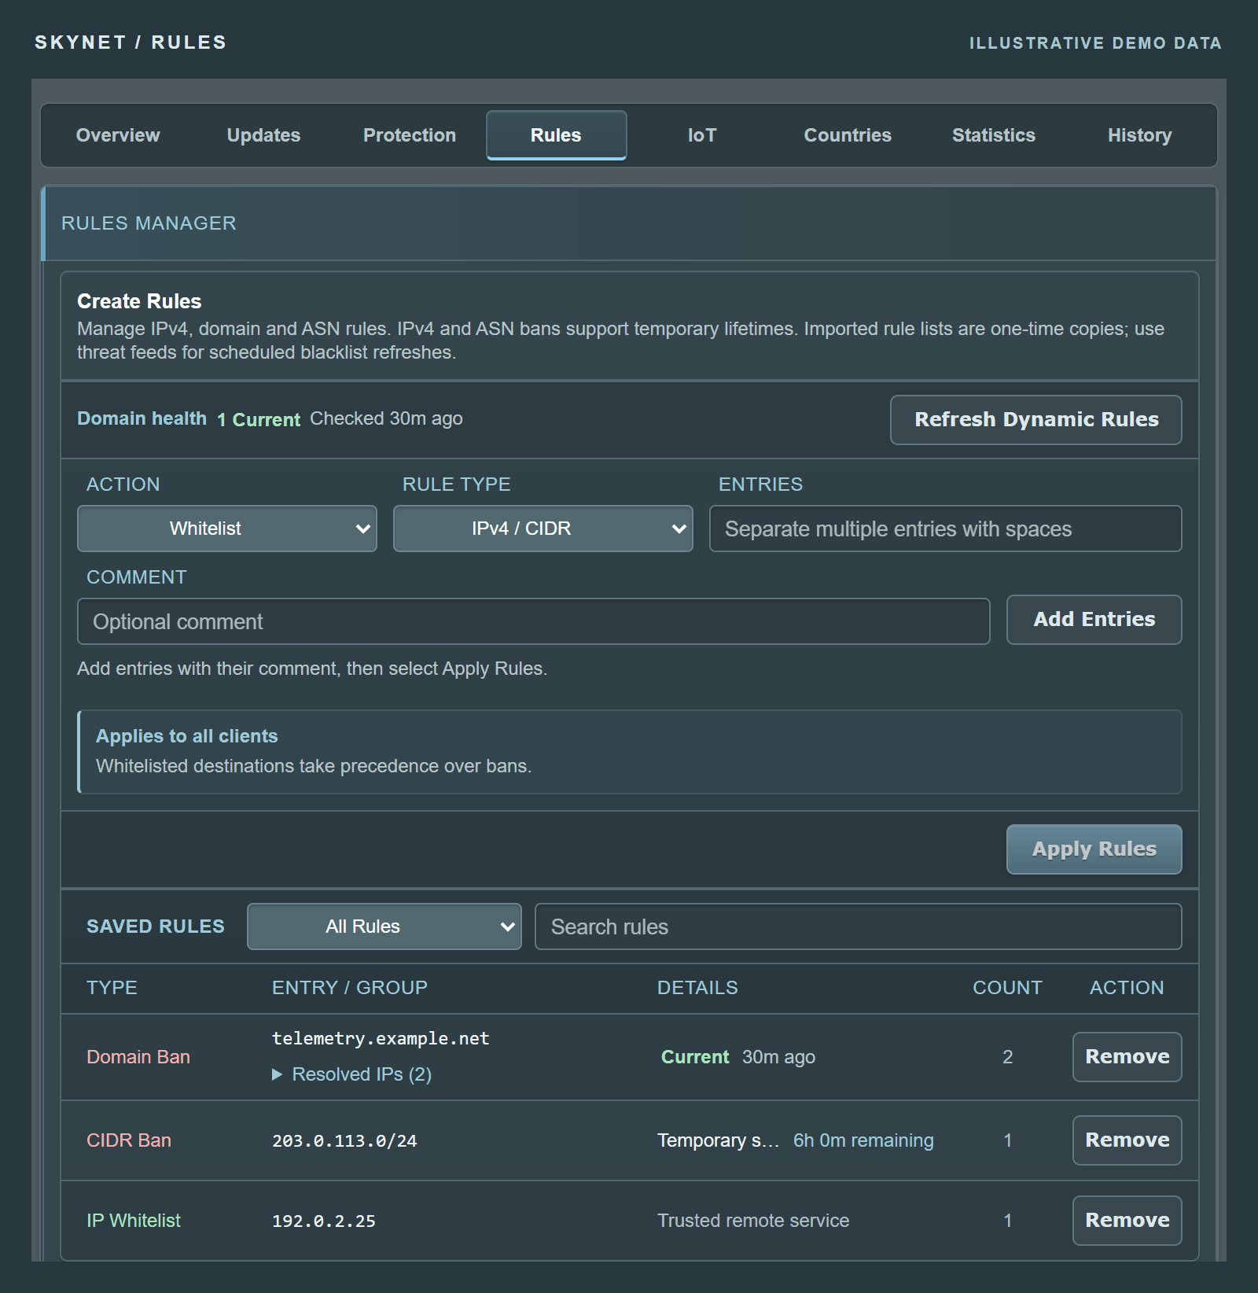
Task: Click the Add Entries button
Action: point(1094,620)
